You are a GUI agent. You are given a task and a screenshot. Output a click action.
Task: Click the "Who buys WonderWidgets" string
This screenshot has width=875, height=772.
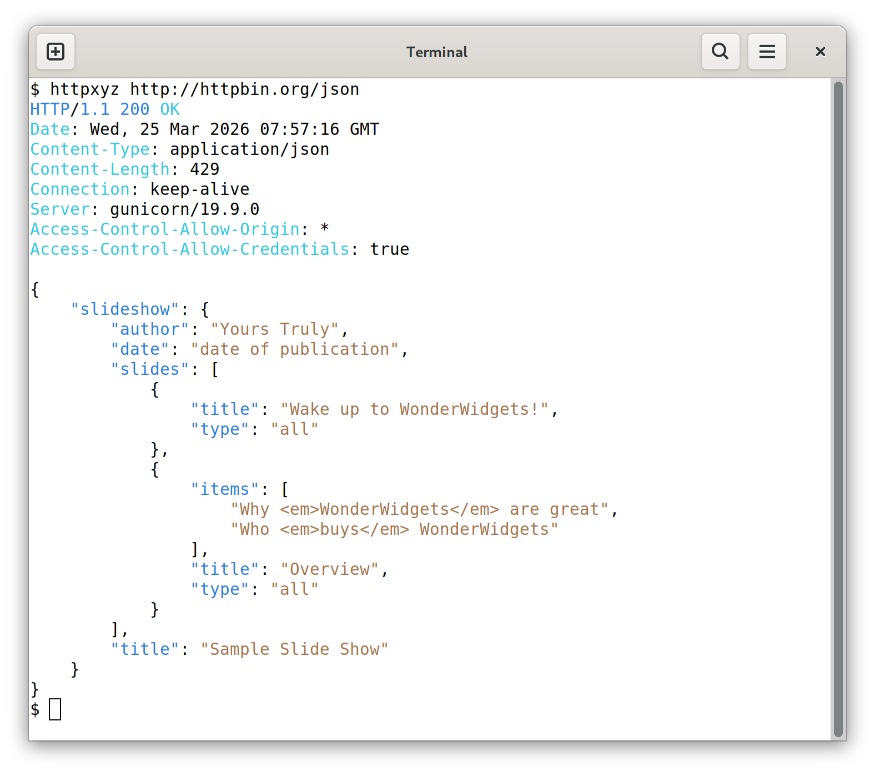[x=395, y=529]
